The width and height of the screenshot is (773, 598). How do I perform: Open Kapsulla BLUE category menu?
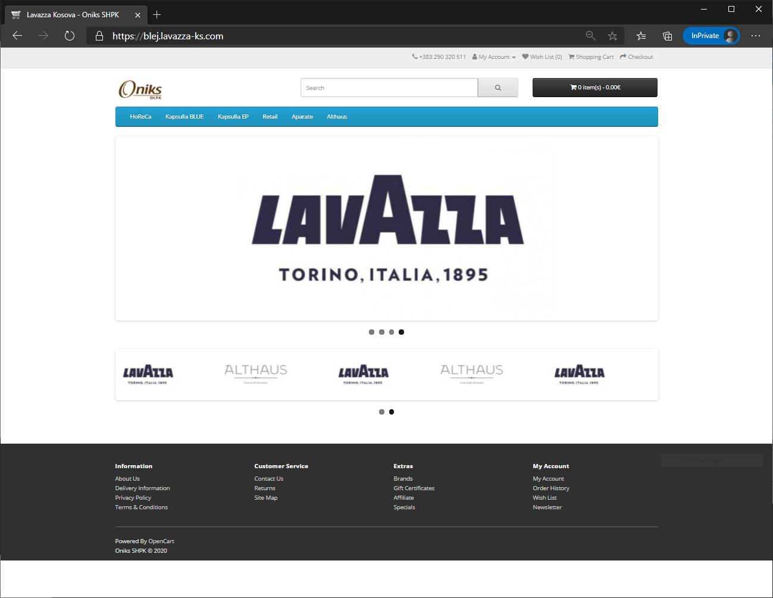pos(184,117)
